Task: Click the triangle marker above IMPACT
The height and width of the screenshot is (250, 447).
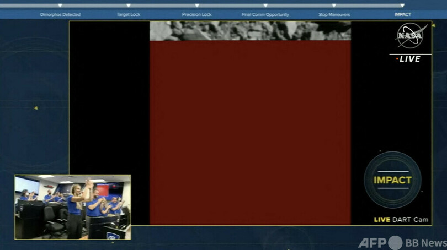Action: pyautogui.click(x=402, y=6)
